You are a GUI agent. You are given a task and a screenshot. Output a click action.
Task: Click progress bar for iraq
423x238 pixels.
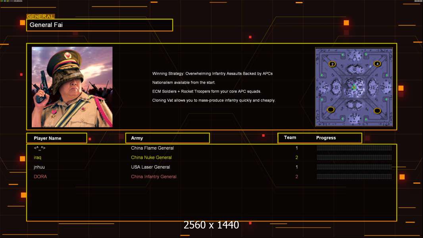coord(354,157)
